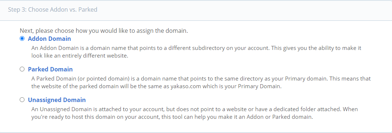The height and width of the screenshot is (133, 392).
Task: Click the blue Parked Domain label
Action: click(50, 69)
